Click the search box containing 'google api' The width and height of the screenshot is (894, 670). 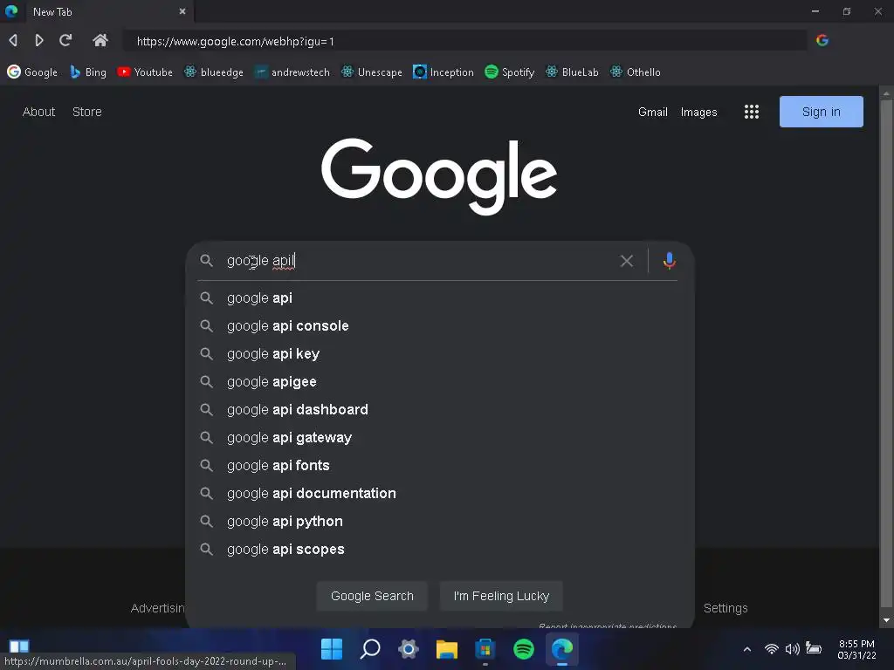(x=419, y=261)
